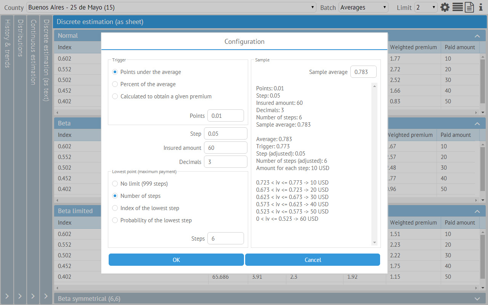Click Weighted premium header in Normal table
This screenshot has width=488, height=305.
(x=413, y=47)
